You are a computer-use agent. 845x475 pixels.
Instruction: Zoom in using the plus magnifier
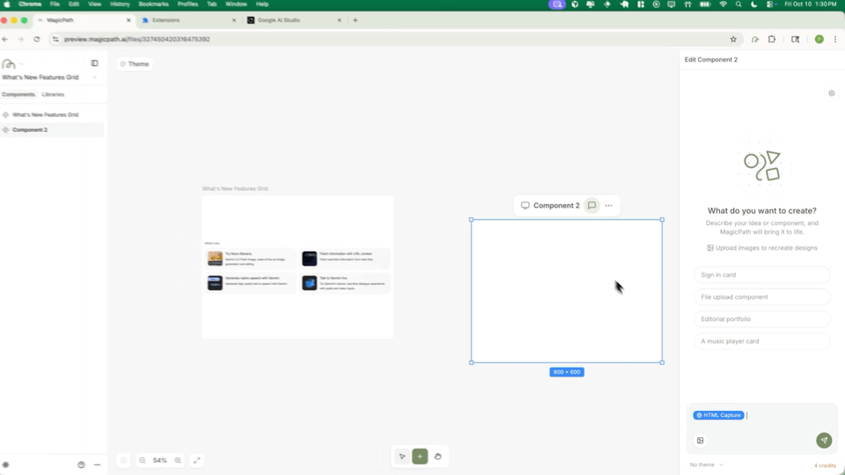coord(178,460)
